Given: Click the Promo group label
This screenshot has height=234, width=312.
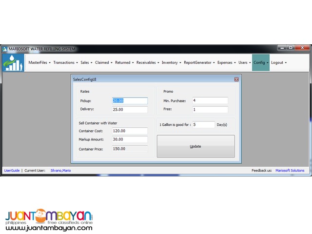Looking at the screenshot, I should point(168,92).
